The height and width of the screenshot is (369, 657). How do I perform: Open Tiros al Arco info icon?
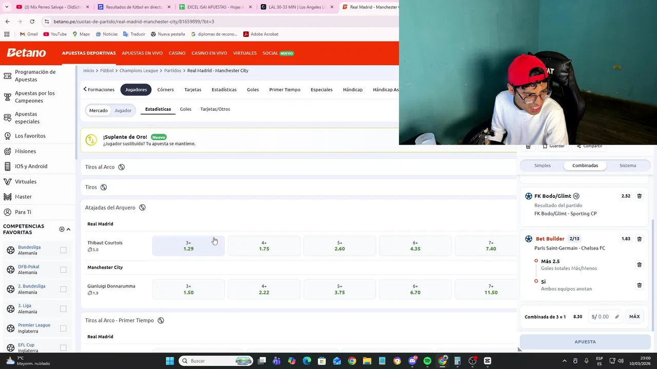pyautogui.click(x=122, y=167)
